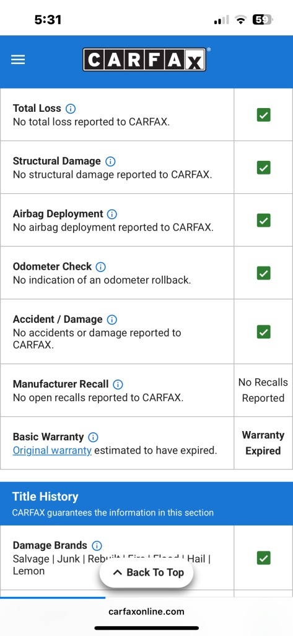Open Damage Brands info icon

pyautogui.click(x=97, y=545)
